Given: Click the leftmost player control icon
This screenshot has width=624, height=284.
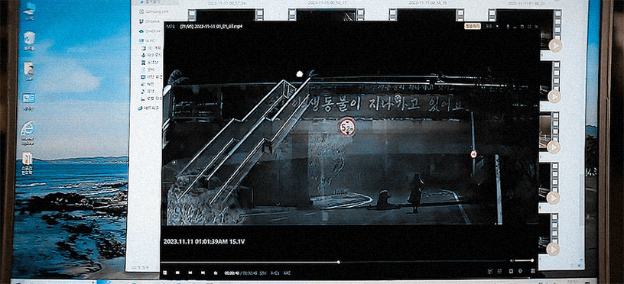Looking at the screenshot, I should [164, 273].
